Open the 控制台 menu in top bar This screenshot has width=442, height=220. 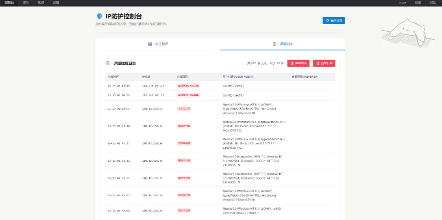click(9, 3)
